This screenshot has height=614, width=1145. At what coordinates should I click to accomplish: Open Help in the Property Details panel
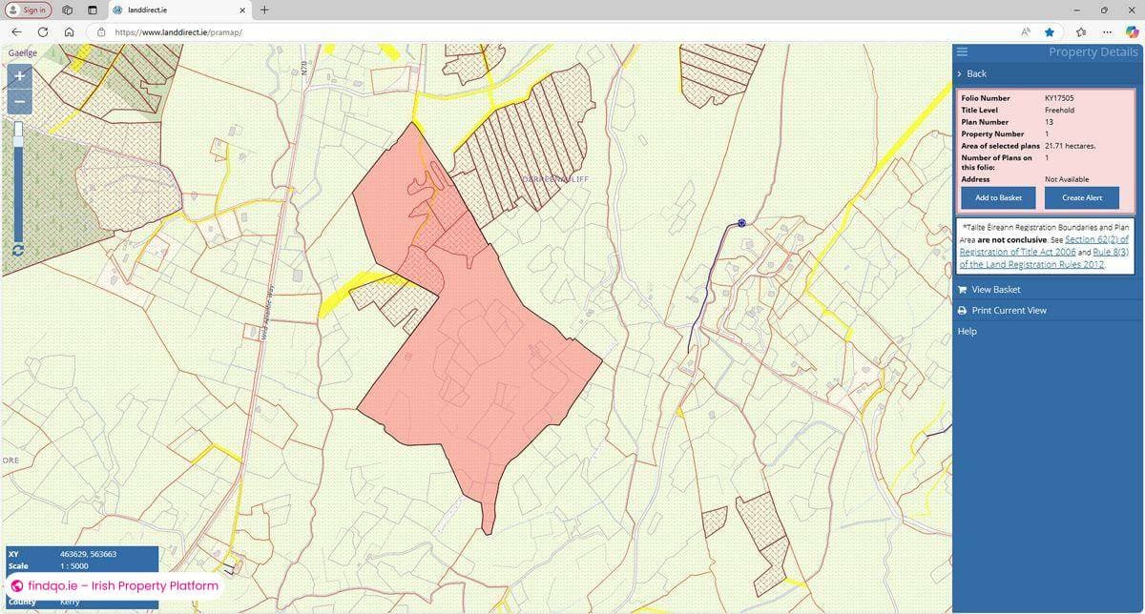coord(966,331)
